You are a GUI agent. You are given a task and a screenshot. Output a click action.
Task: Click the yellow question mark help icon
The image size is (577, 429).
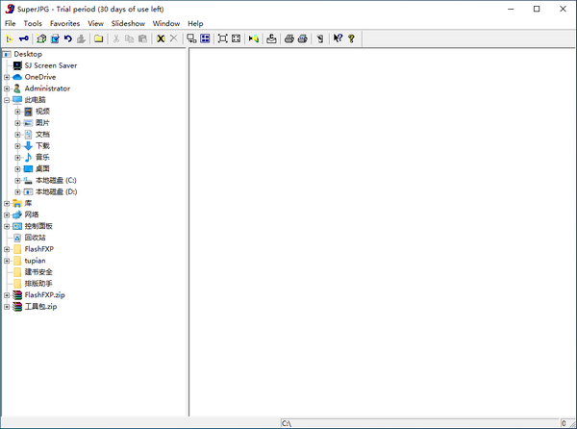(x=351, y=38)
